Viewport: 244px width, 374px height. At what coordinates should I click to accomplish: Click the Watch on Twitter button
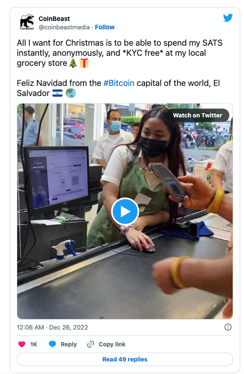pos(197,115)
